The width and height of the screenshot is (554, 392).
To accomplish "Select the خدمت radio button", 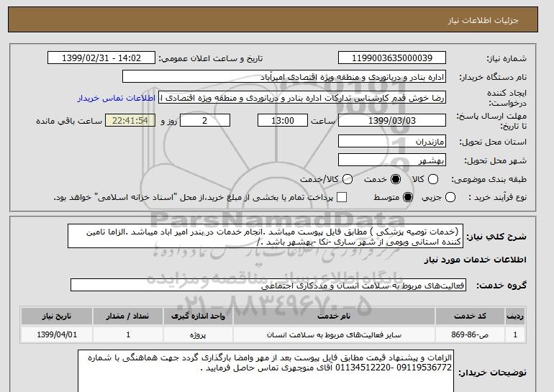I will [x=396, y=179].
